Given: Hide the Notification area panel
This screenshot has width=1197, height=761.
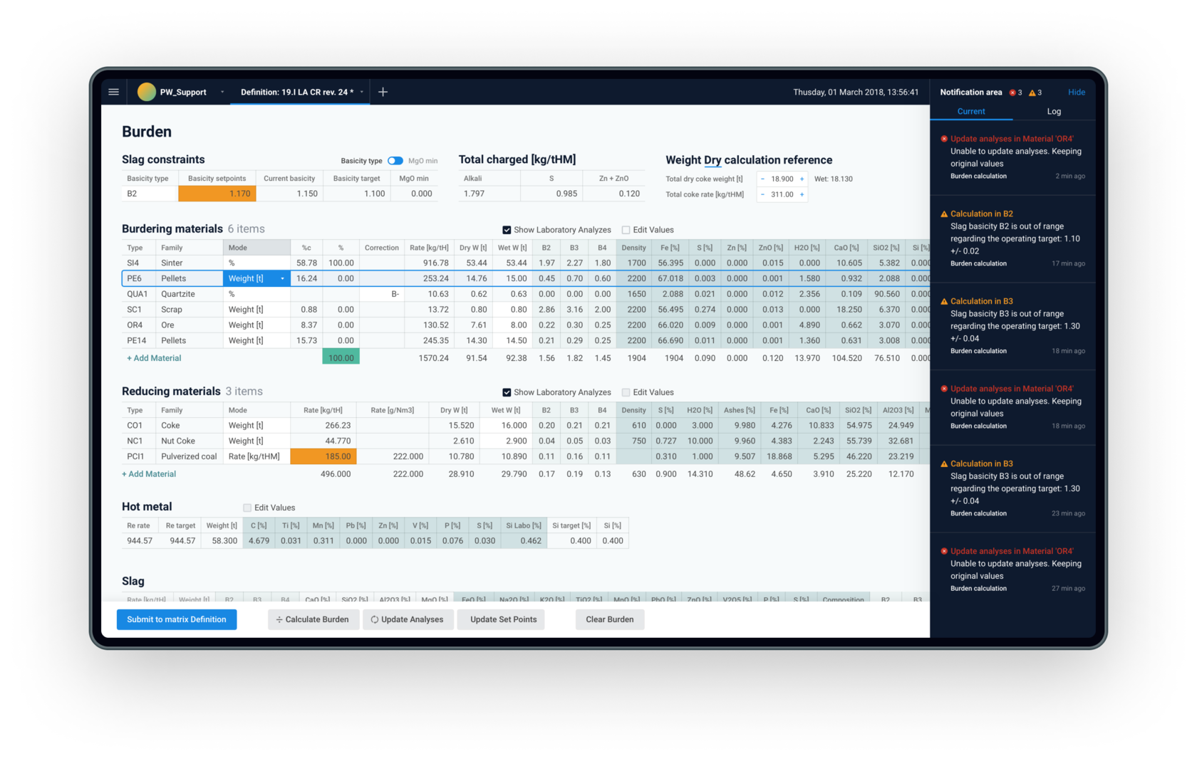Looking at the screenshot, I should point(1076,93).
